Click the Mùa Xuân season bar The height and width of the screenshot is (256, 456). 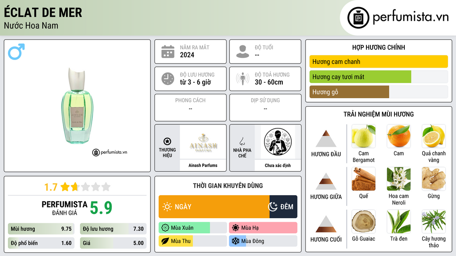[x=193, y=228]
